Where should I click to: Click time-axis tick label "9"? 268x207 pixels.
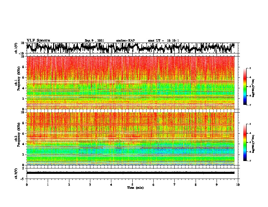point(217,185)
